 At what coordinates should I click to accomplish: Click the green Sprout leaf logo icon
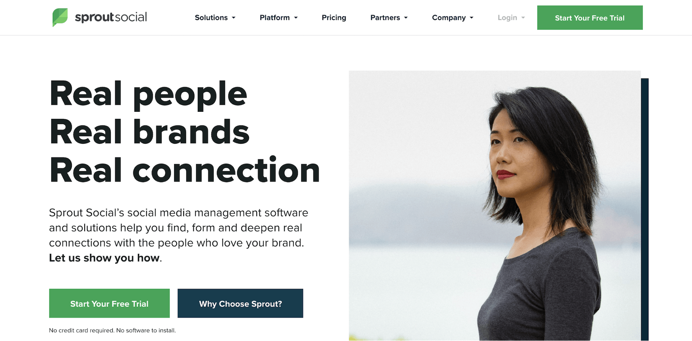[x=60, y=17]
